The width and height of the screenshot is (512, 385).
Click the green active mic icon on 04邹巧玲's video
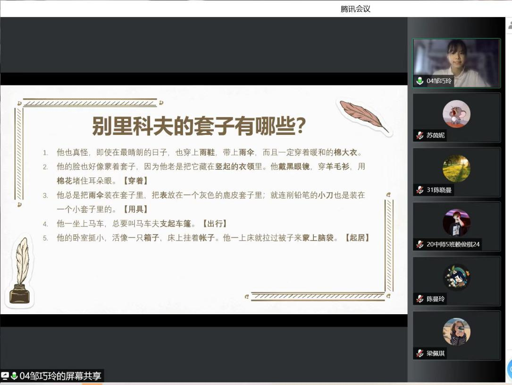pos(420,81)
